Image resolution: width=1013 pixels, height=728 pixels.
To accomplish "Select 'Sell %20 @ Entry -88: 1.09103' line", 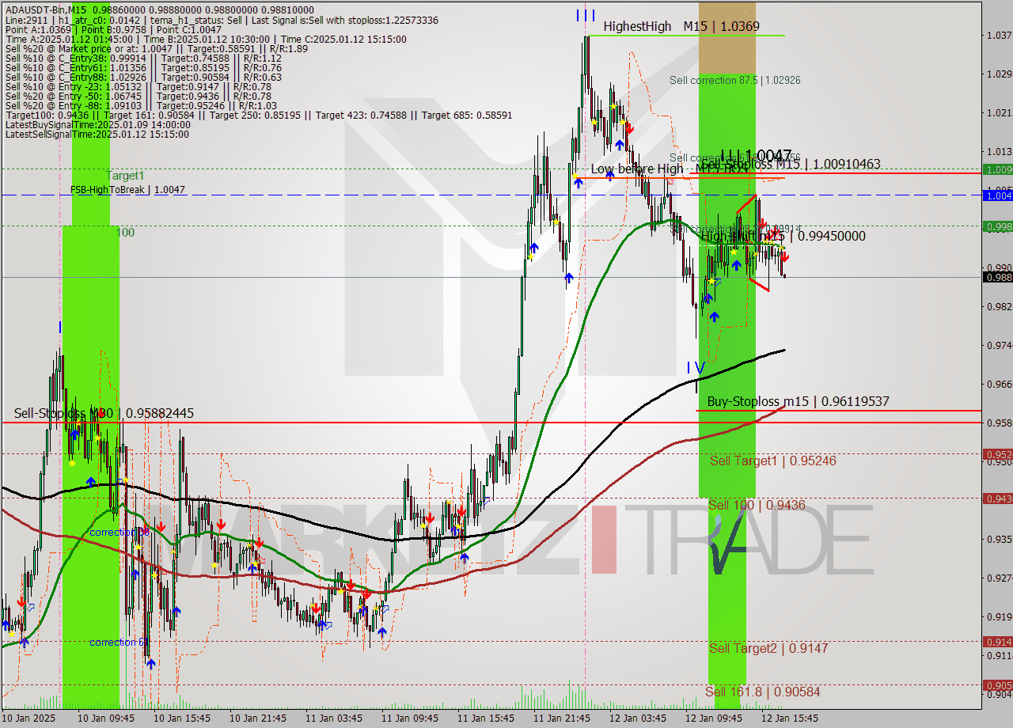I will [141, 105].
